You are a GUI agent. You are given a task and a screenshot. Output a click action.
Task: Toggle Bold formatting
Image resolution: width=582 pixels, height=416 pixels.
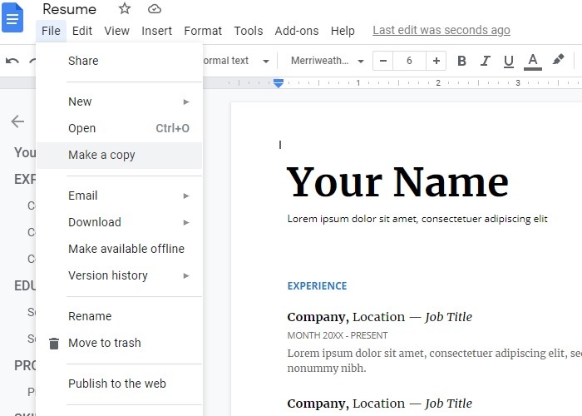click(x=461, y=61)
